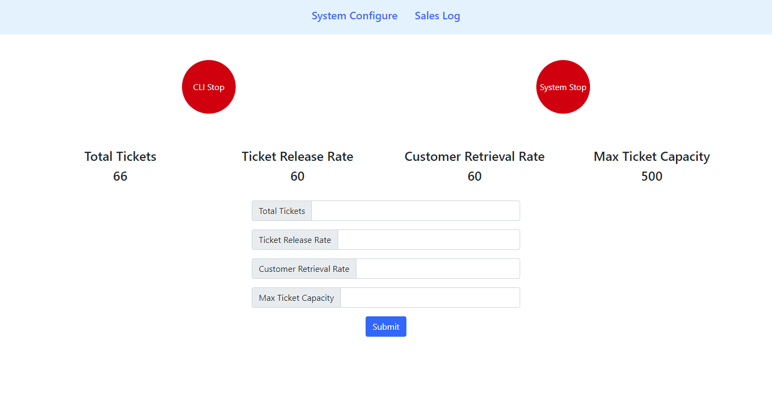Click the Customer Retrieval Rate heading
The image size is (772, 393).
[474, 156]
